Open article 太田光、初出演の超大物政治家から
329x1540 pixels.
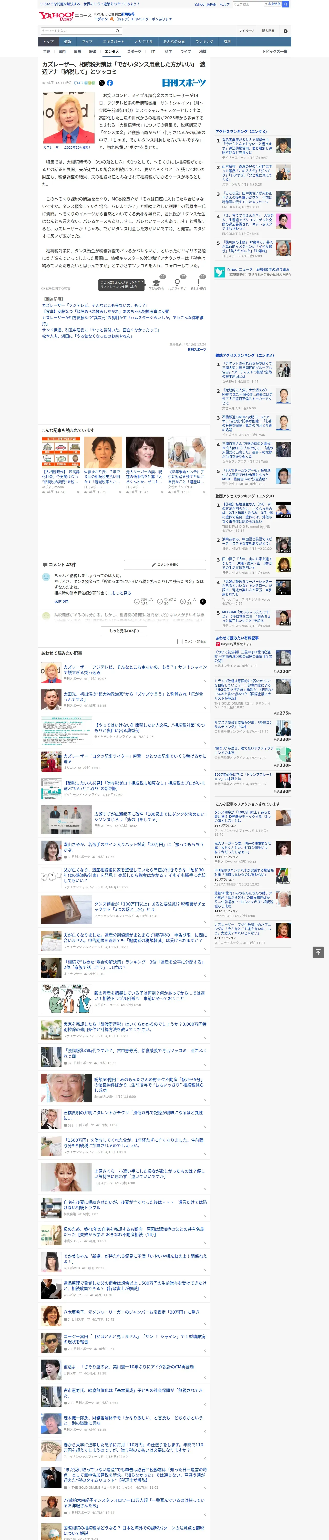coord(134,697)
